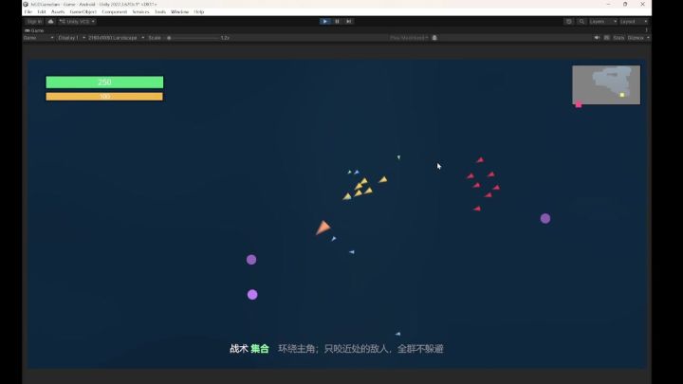Click the blue triangle at bottom of view
The image size is (683, 384).
pos(397,334)
